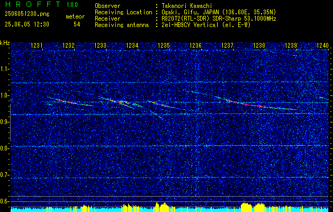Viewport: 333px width, 212px height.
Task: Click the 1240 time axis marker
Action: (322, 46)
